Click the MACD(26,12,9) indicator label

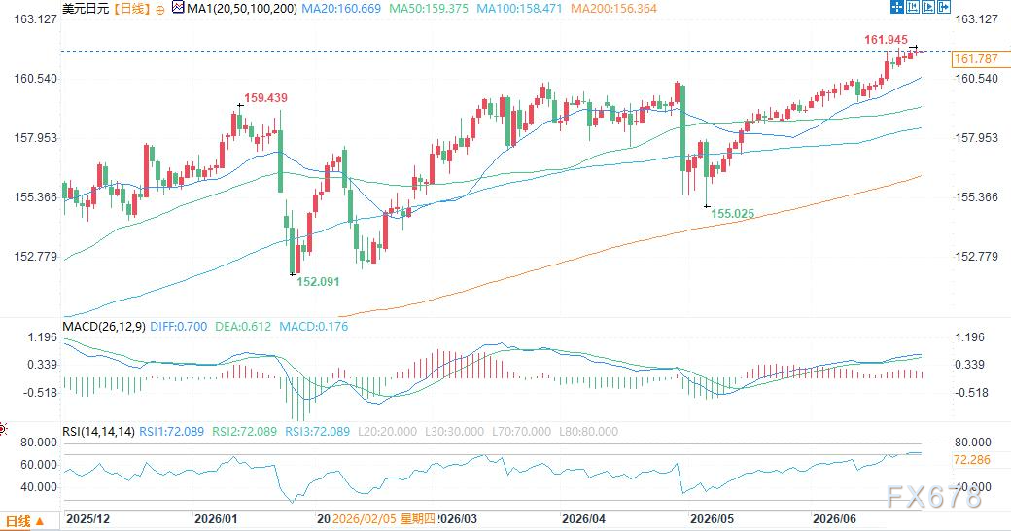point(104,327)
